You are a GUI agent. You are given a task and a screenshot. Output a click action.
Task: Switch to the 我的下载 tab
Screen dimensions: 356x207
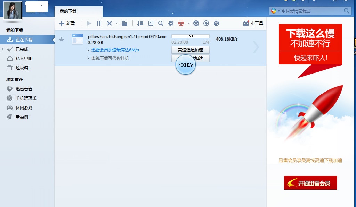tap(68, 11)
